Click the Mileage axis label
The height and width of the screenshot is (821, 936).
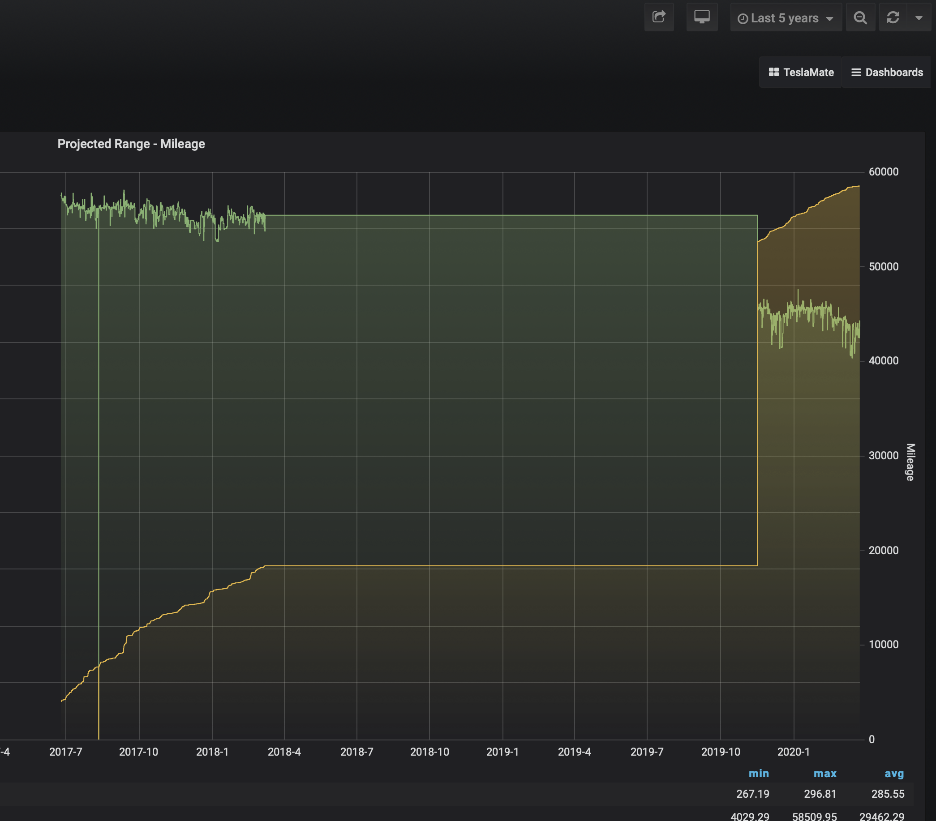click(x=910, y=462)
